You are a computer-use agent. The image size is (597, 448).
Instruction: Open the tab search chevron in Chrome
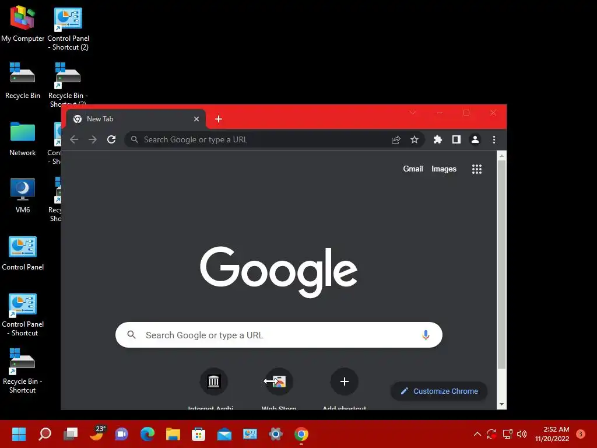coord(413,113)
